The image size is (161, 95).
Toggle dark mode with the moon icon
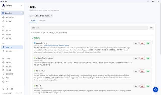tap(8, 89)
